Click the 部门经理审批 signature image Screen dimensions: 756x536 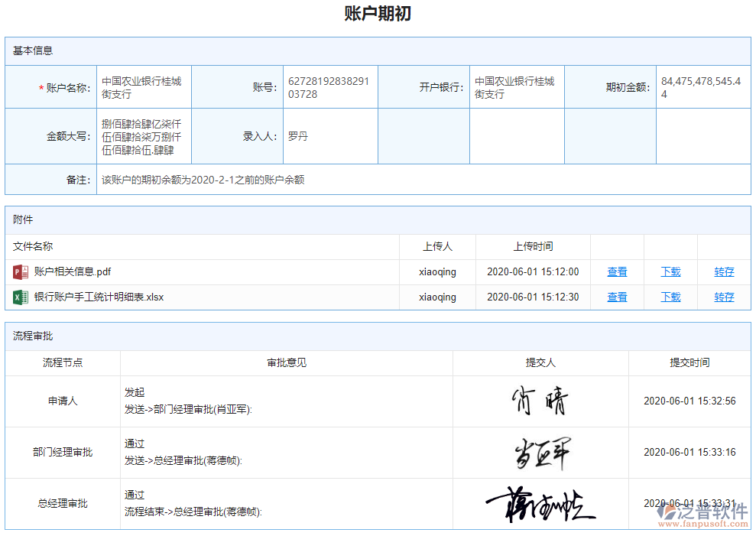tap(541, 453)
